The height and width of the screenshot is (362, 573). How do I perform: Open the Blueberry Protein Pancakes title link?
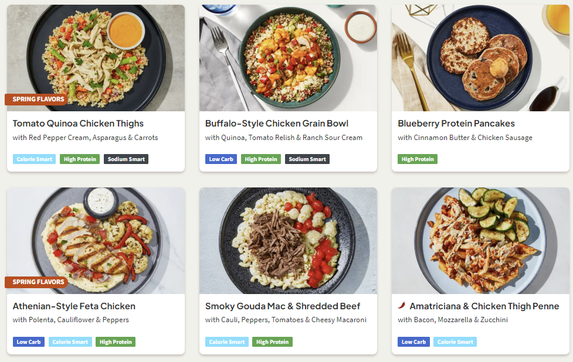pos(456,124)
